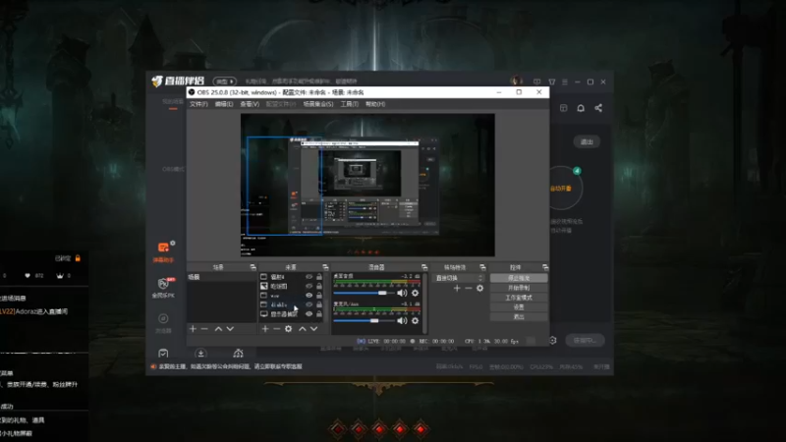Undock the Scenes (场景) panel
This screenshot has width=786, height=442.
(x=253, y=267)
